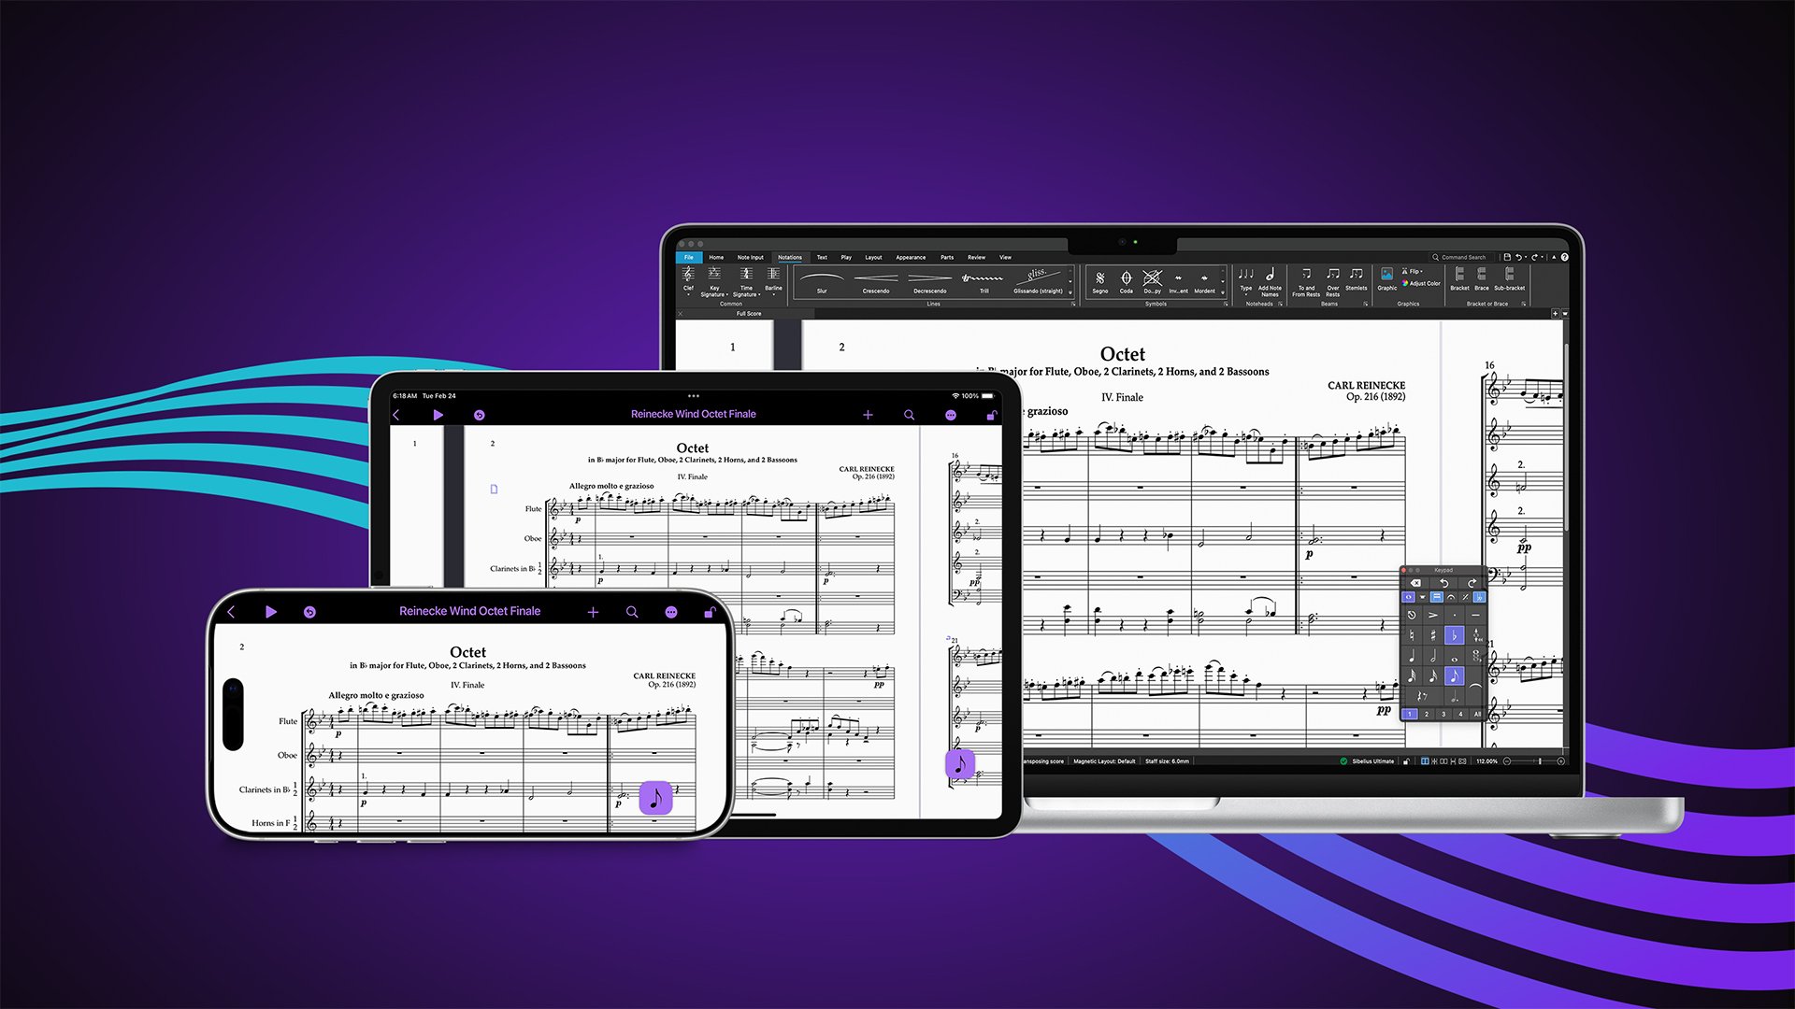Viewport: 1795px width, 1009px height.
Task: Click Add Note Names in Noteheads group
Action: pos(1270,282)
